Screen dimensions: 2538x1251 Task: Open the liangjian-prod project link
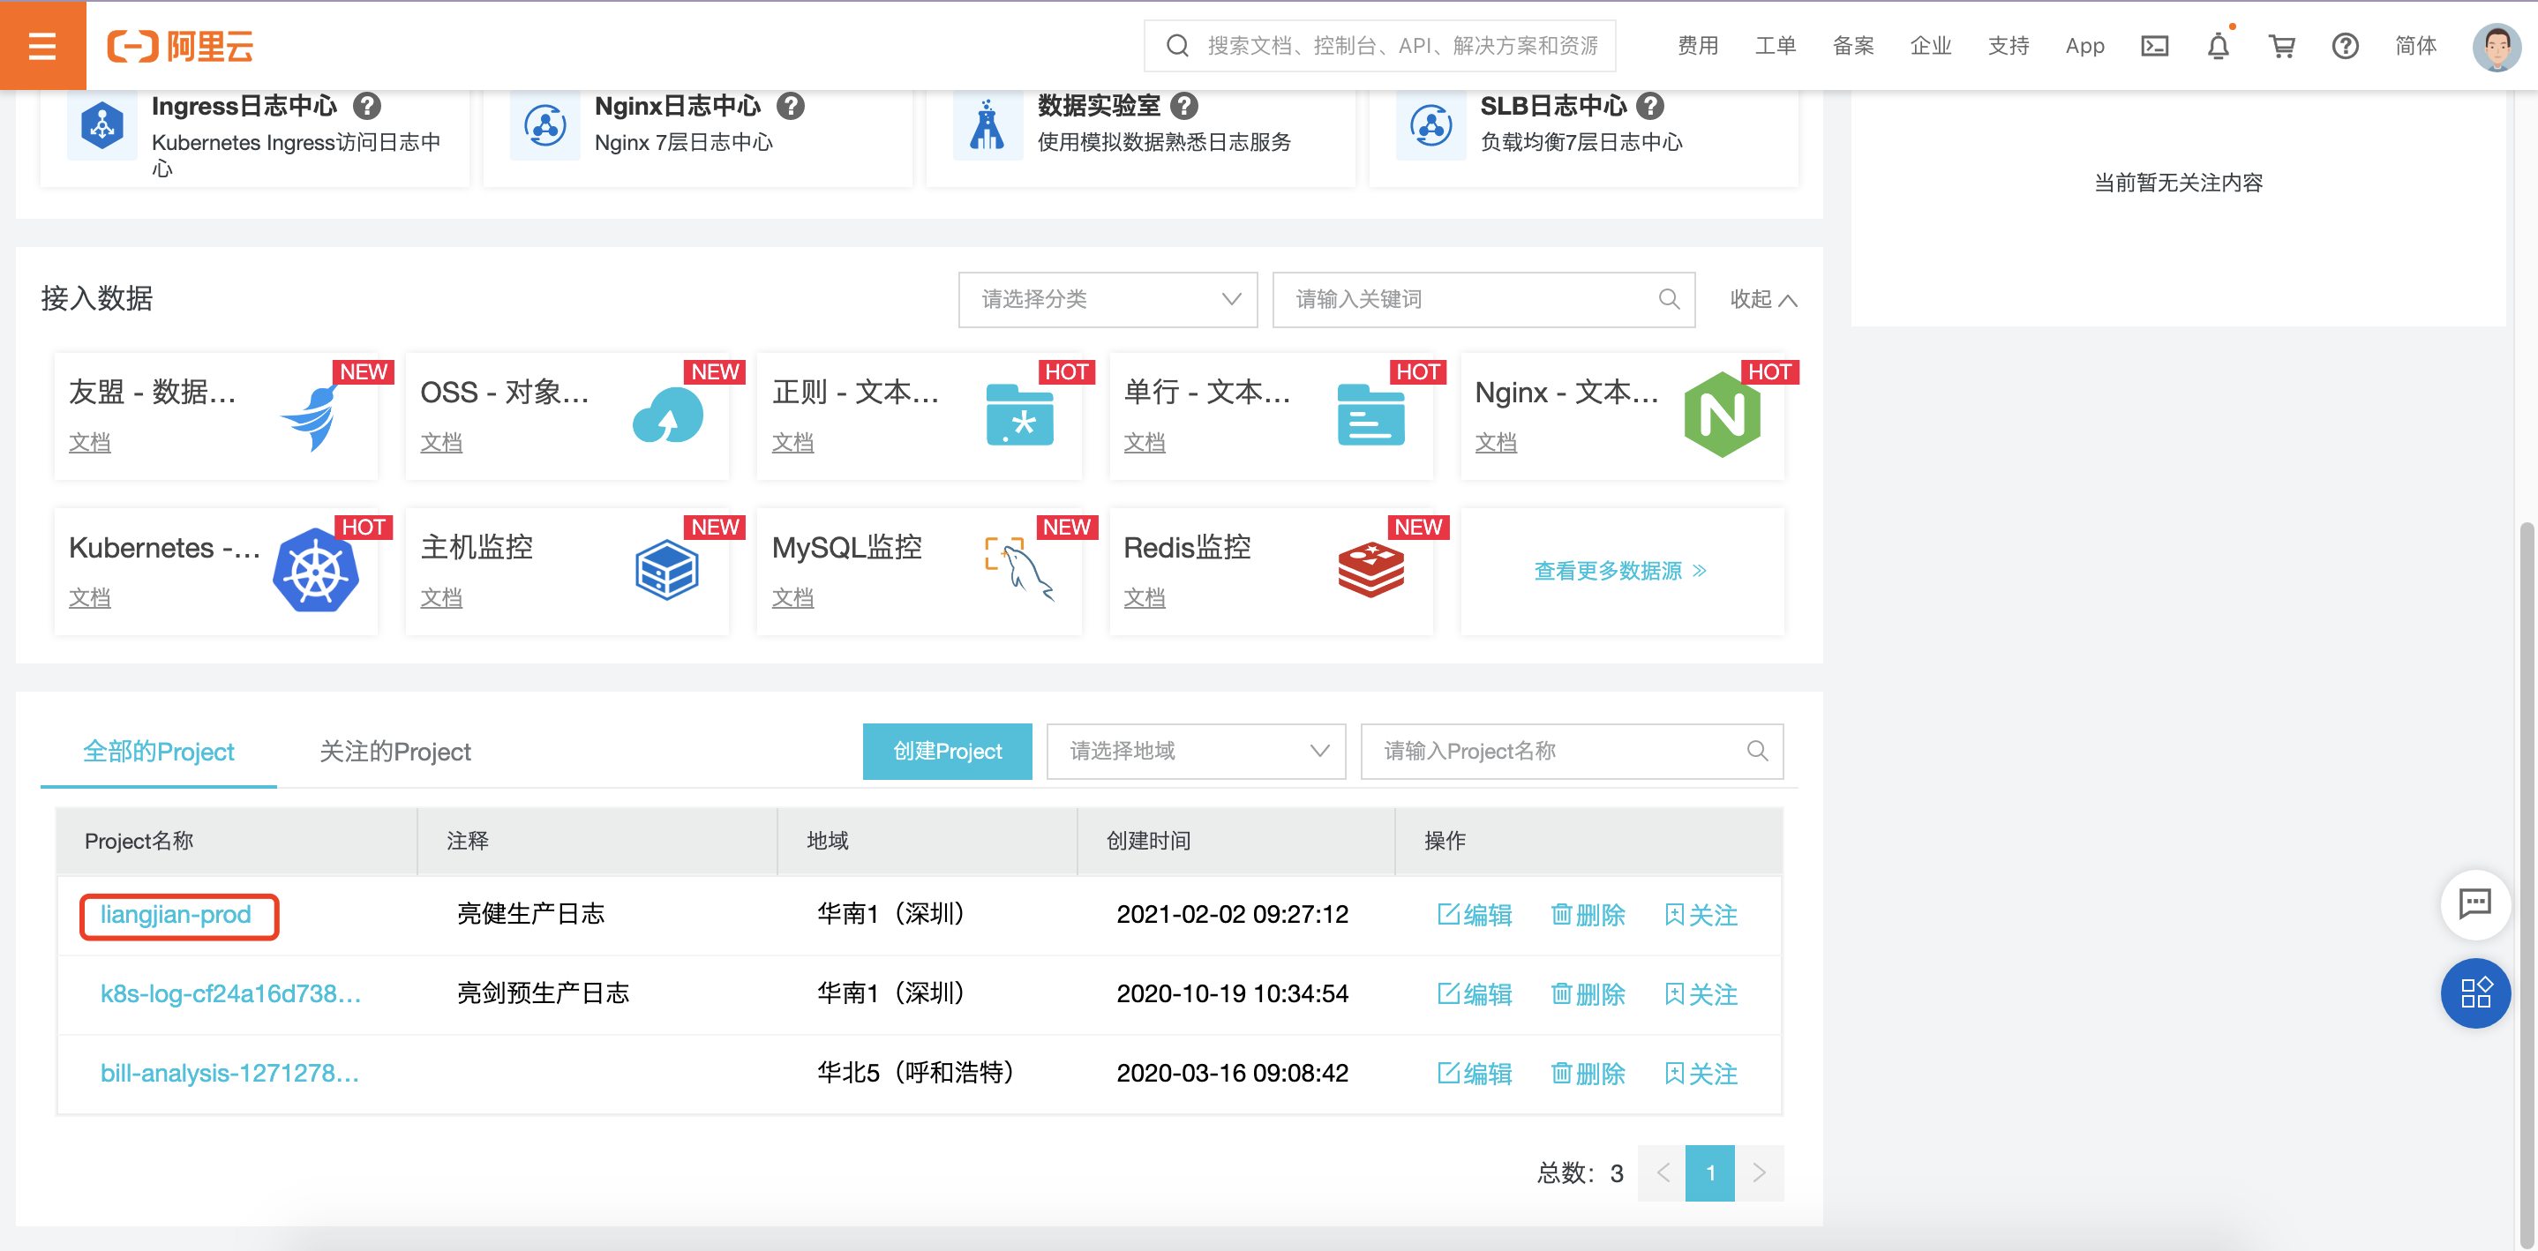click(176, 915)
